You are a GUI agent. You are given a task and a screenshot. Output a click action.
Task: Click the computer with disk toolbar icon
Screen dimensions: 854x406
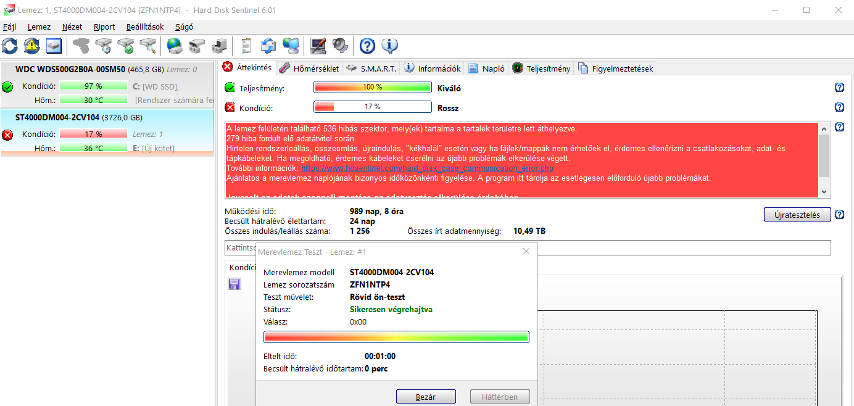(x=219, y=46)
